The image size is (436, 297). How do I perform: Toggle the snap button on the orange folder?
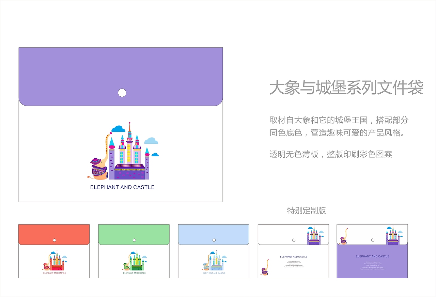(x=54, y=240)
